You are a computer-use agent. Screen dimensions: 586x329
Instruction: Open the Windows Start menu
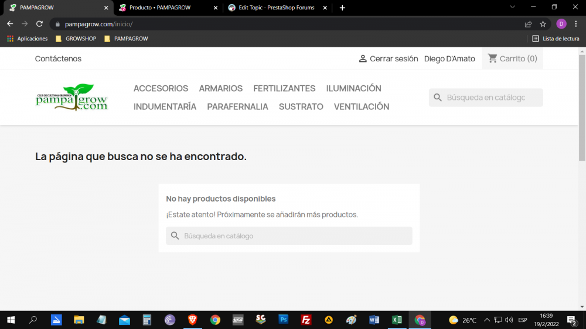pos(11,320)
